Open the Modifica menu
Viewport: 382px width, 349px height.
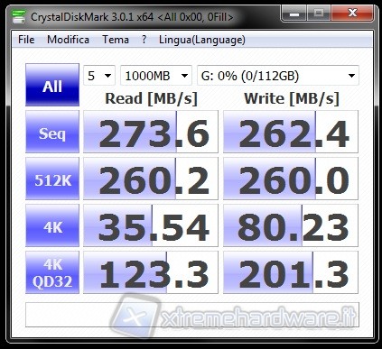point(68,40)
